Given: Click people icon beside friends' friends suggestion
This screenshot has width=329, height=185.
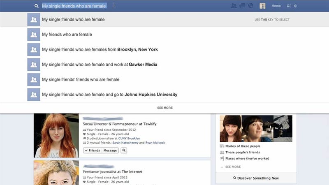Looking at the screenshot, I should click(34, 80).
